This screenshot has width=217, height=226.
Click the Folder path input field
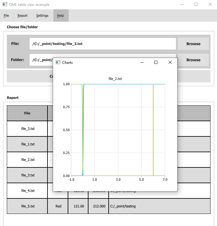coord(41,60)
